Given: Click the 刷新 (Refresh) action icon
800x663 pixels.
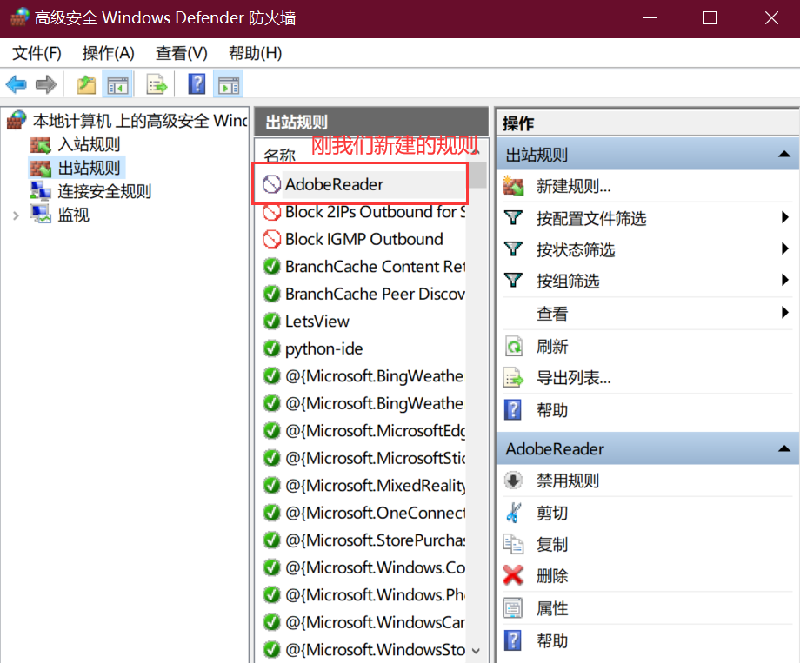Looking at the screenshot, I should 512,346.
